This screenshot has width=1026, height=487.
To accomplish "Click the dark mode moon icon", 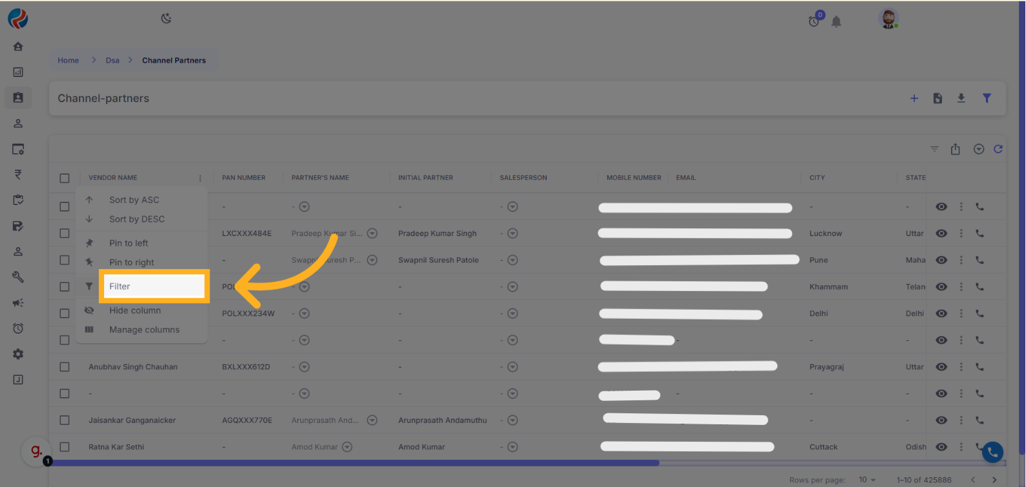I will pyautogui.click(x=166, y=19).
